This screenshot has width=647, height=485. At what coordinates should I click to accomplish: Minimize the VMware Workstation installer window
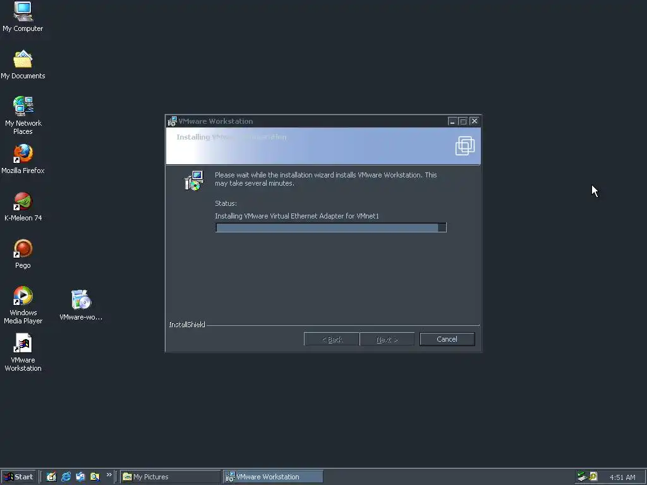pyautogui.click(x=452, y=121)
